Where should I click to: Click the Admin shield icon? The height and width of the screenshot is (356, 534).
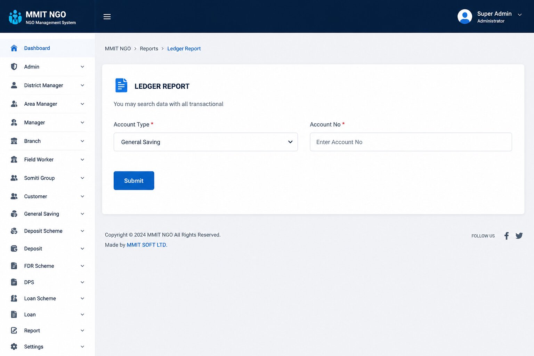(14, 66)
